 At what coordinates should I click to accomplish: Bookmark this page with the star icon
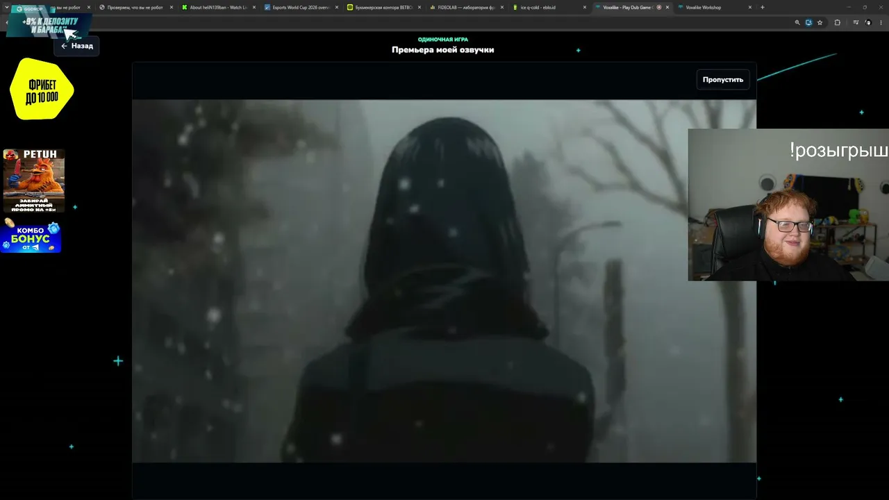point(820,22)
